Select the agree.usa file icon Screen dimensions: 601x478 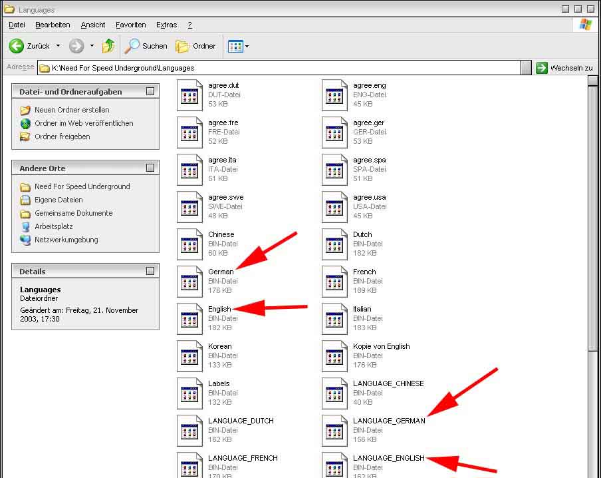tap(334, 206)
